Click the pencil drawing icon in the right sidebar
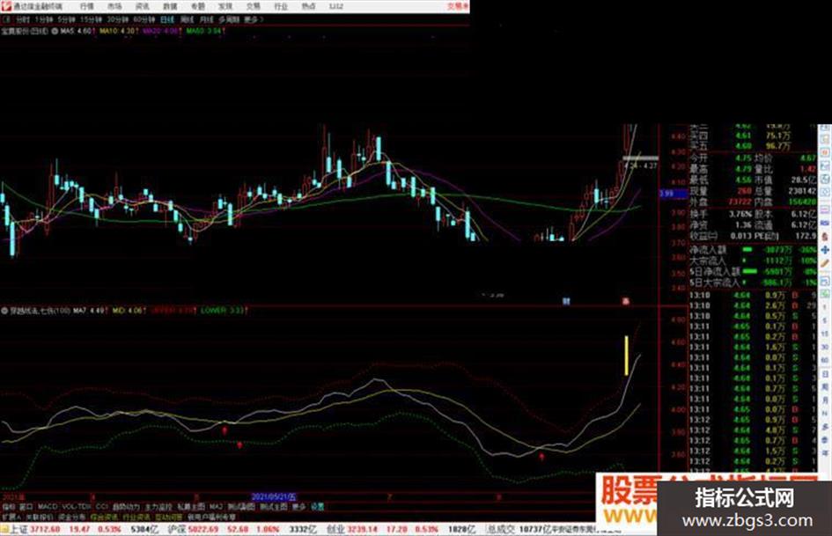832x536 pixels. coord(825,264)
